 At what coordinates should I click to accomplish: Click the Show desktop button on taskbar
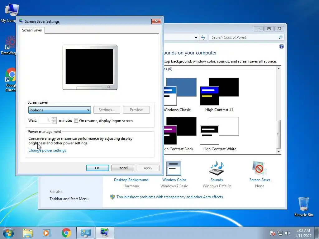pos(317,233)
